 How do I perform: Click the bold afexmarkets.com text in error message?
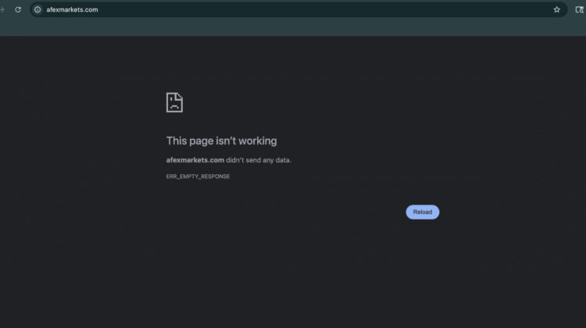tap(195, 160)
